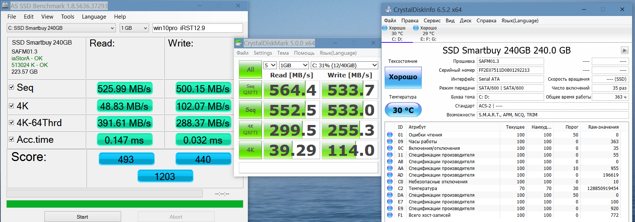Open the Сервис menu in CrystalDiskInfo

(432, 21)
